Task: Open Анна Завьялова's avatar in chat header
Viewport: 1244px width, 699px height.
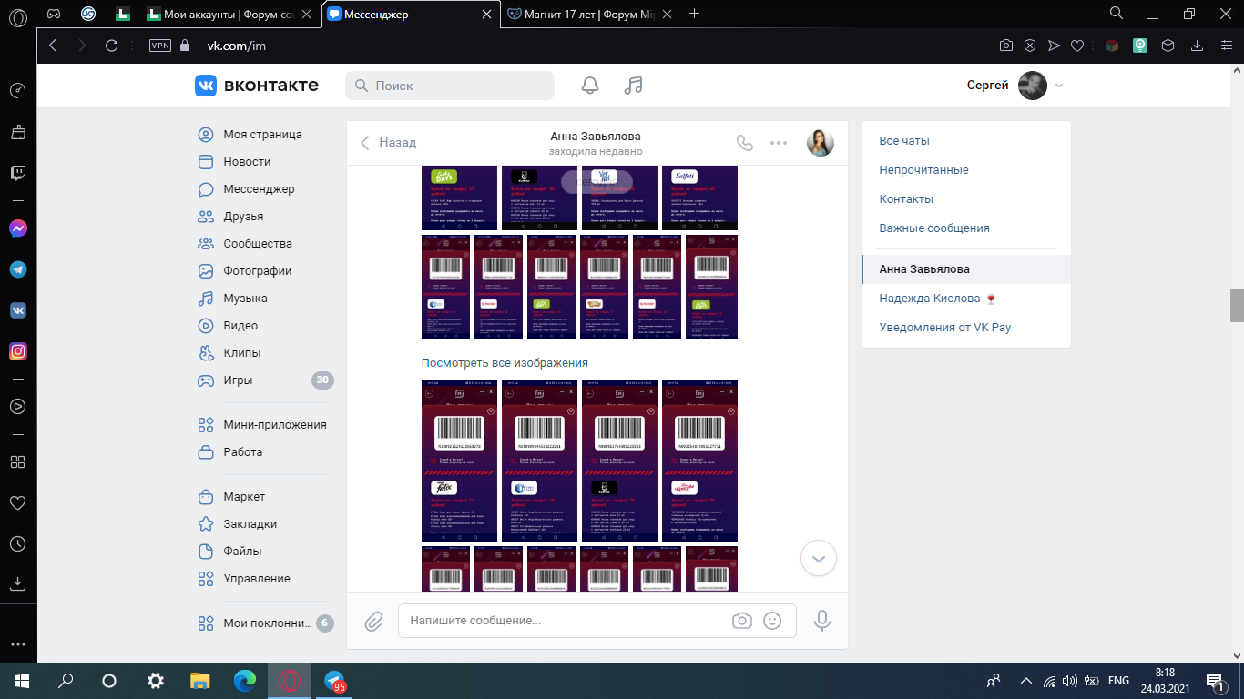Action: [x=821, y=142]
